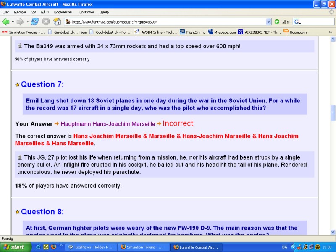
Task: Click the vertical scrollbar thumb
Action: coord(333,113)
